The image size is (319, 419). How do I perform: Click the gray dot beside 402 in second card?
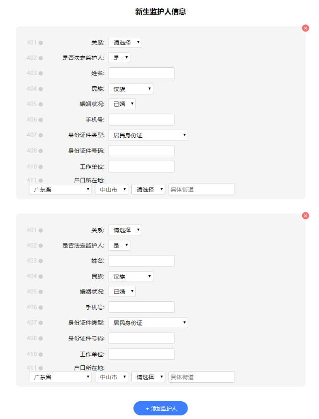point(41,245)
